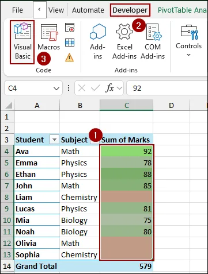
Task: Select the marks cell showing 75
Action: pyautogui.click(x=127, y=220)
